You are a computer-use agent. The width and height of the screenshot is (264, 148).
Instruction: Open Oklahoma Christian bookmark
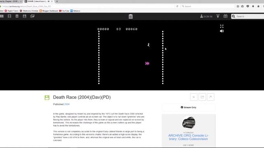tap(29, 11)
